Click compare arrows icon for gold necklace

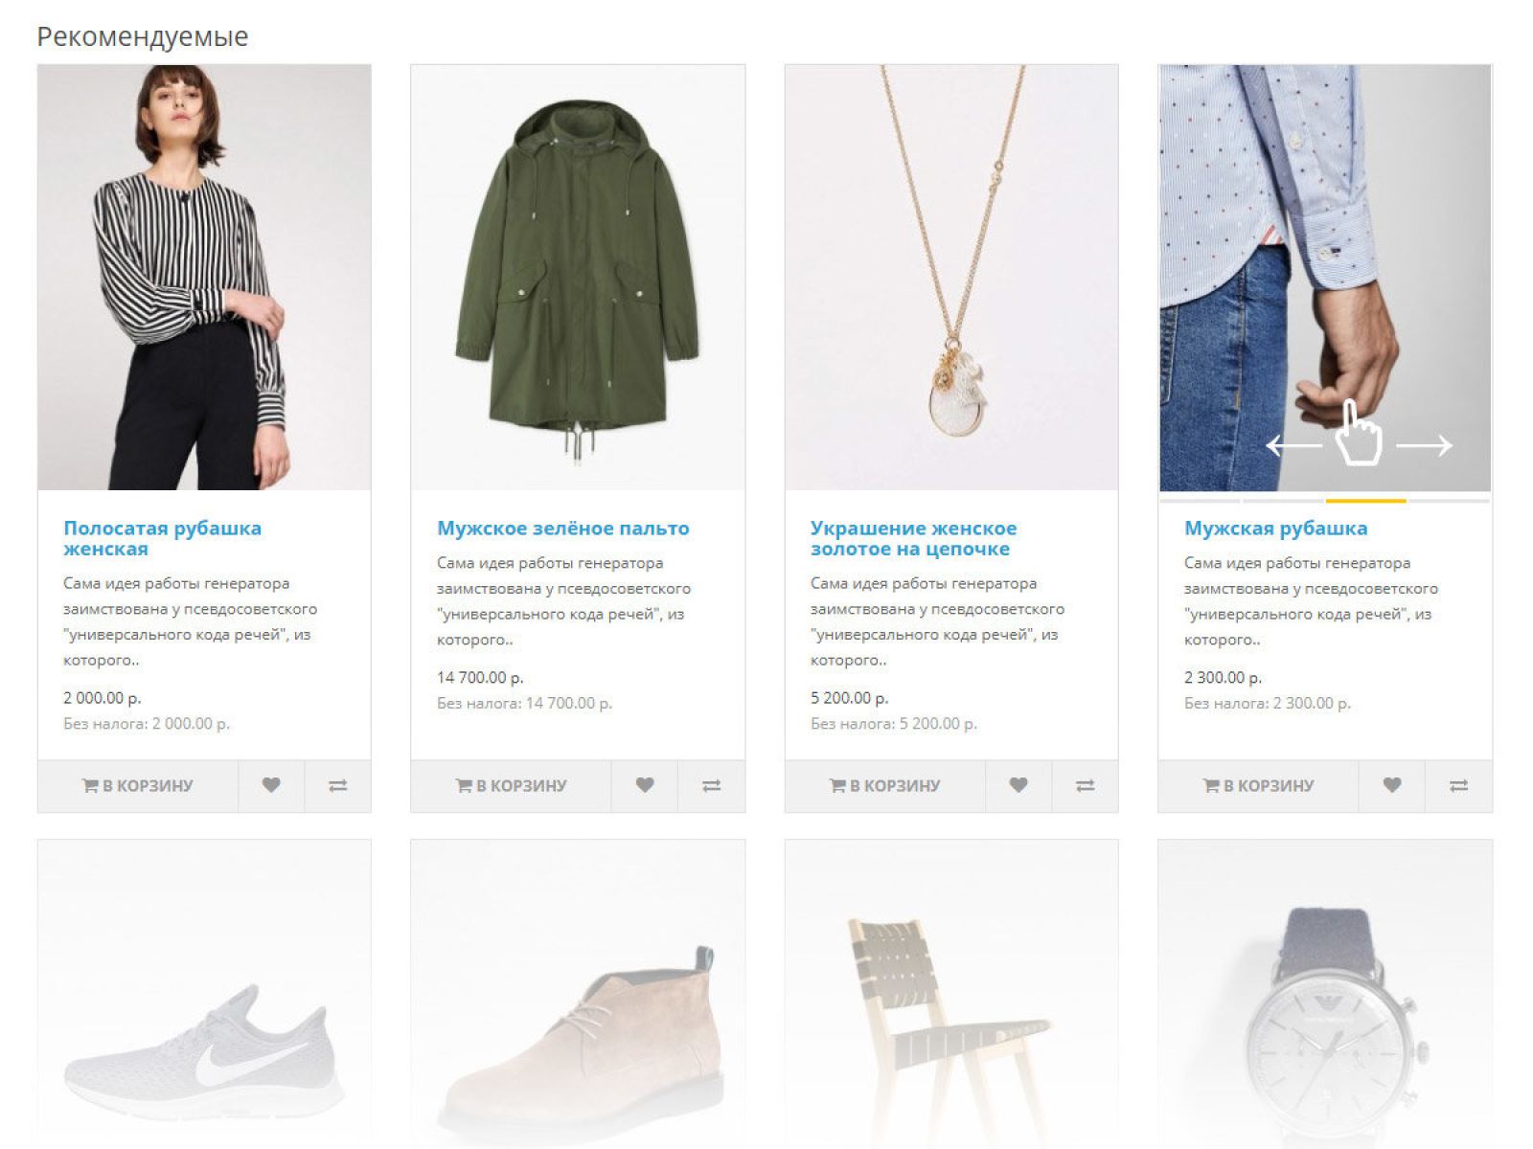pos(1085,785)
